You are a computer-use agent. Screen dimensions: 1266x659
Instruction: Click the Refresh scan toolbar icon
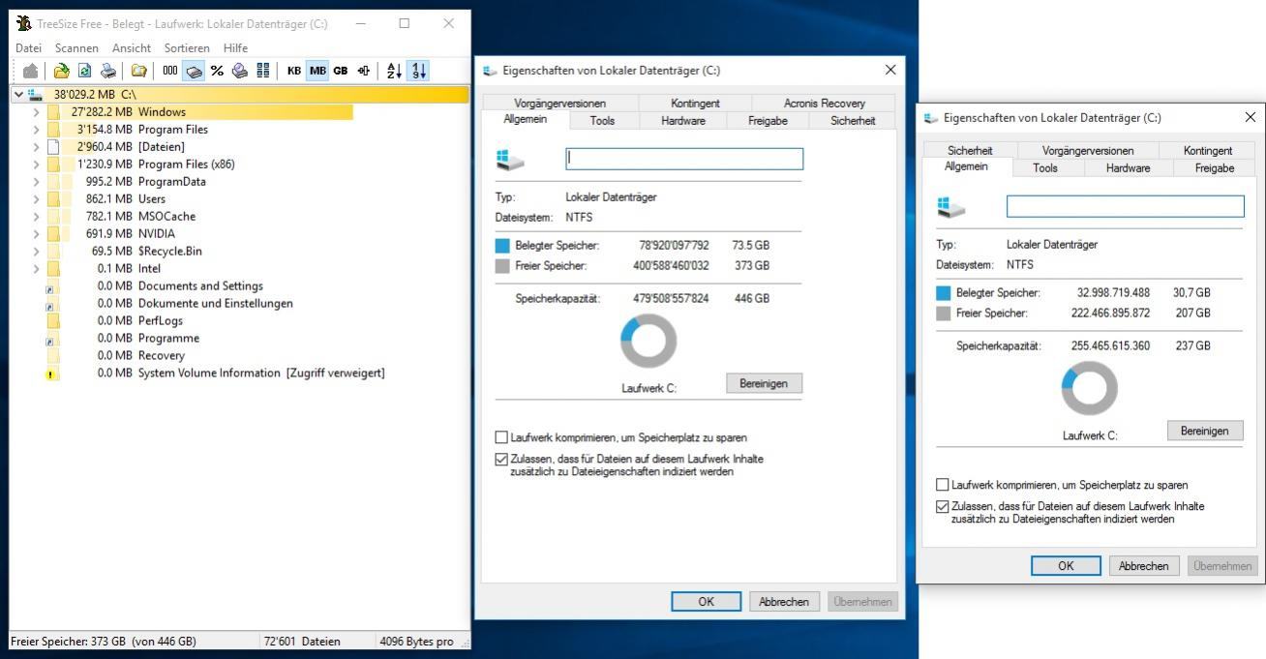pos(84,71)
